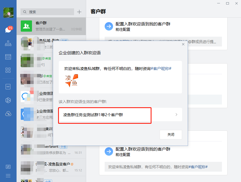Open the 凌鱼裂变客户 chat at 15:12

pos(51,167)
